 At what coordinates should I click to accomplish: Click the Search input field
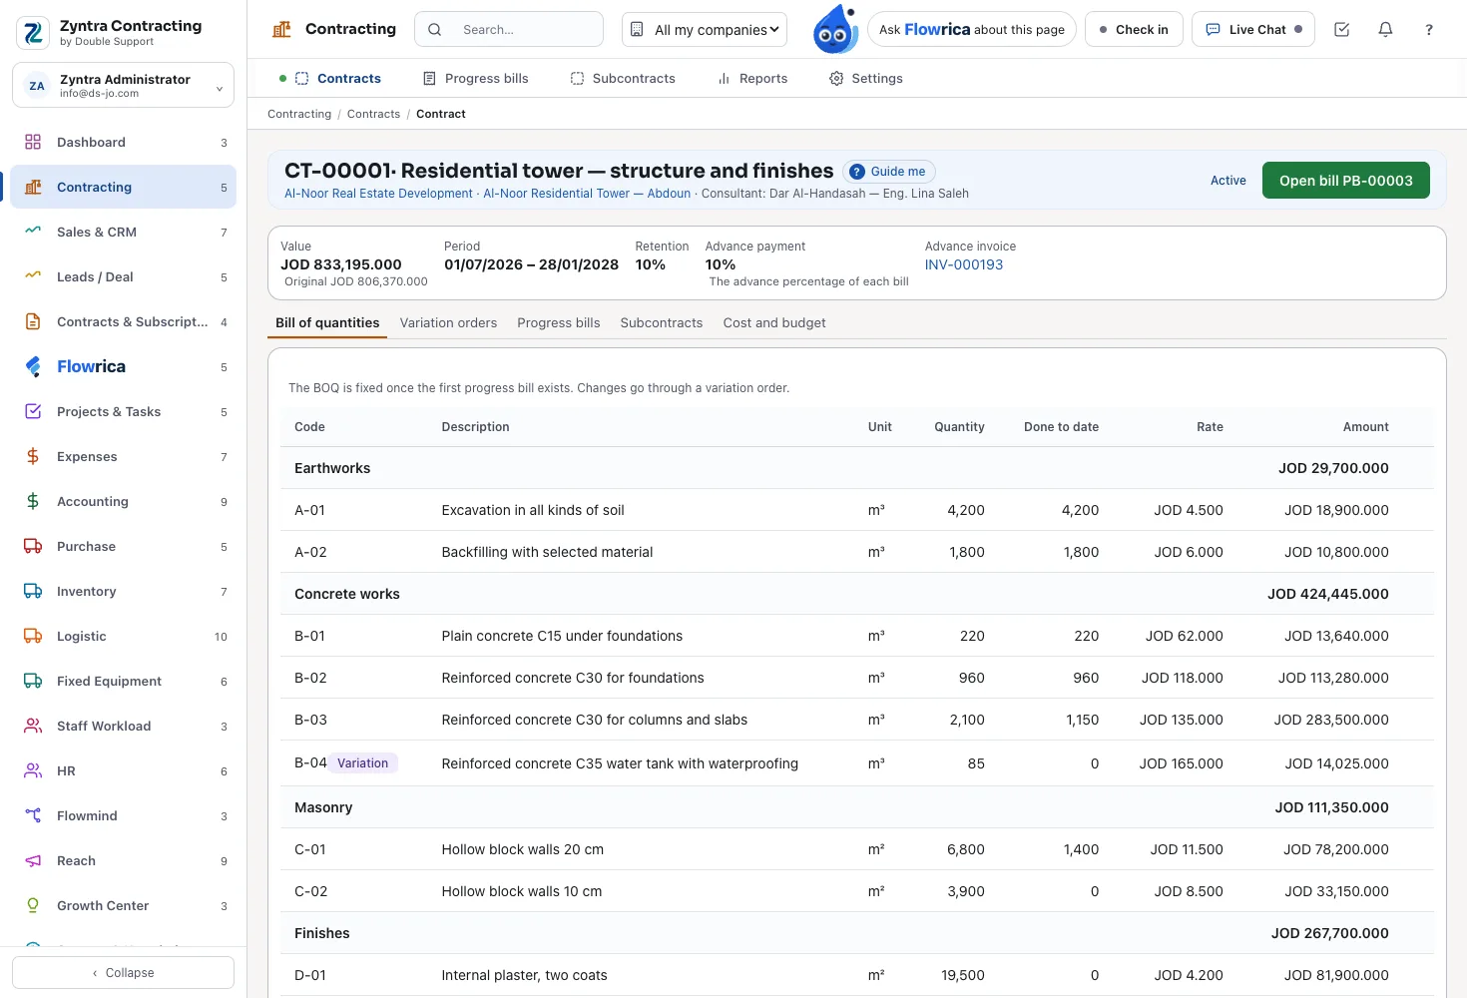pos(509,30)
